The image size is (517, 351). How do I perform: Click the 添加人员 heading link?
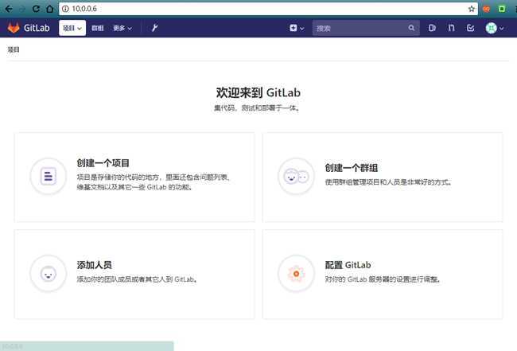pos(95,265)
